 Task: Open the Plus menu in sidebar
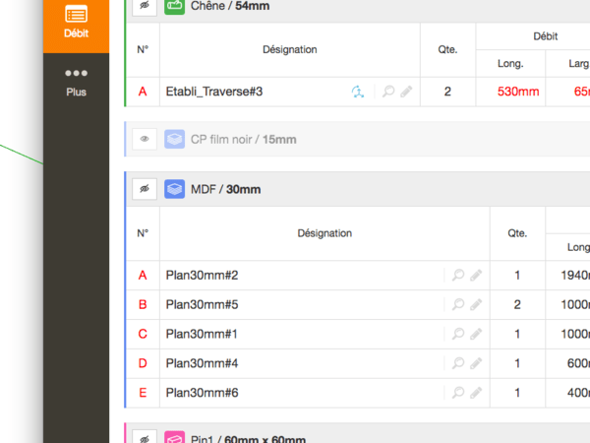76,82
